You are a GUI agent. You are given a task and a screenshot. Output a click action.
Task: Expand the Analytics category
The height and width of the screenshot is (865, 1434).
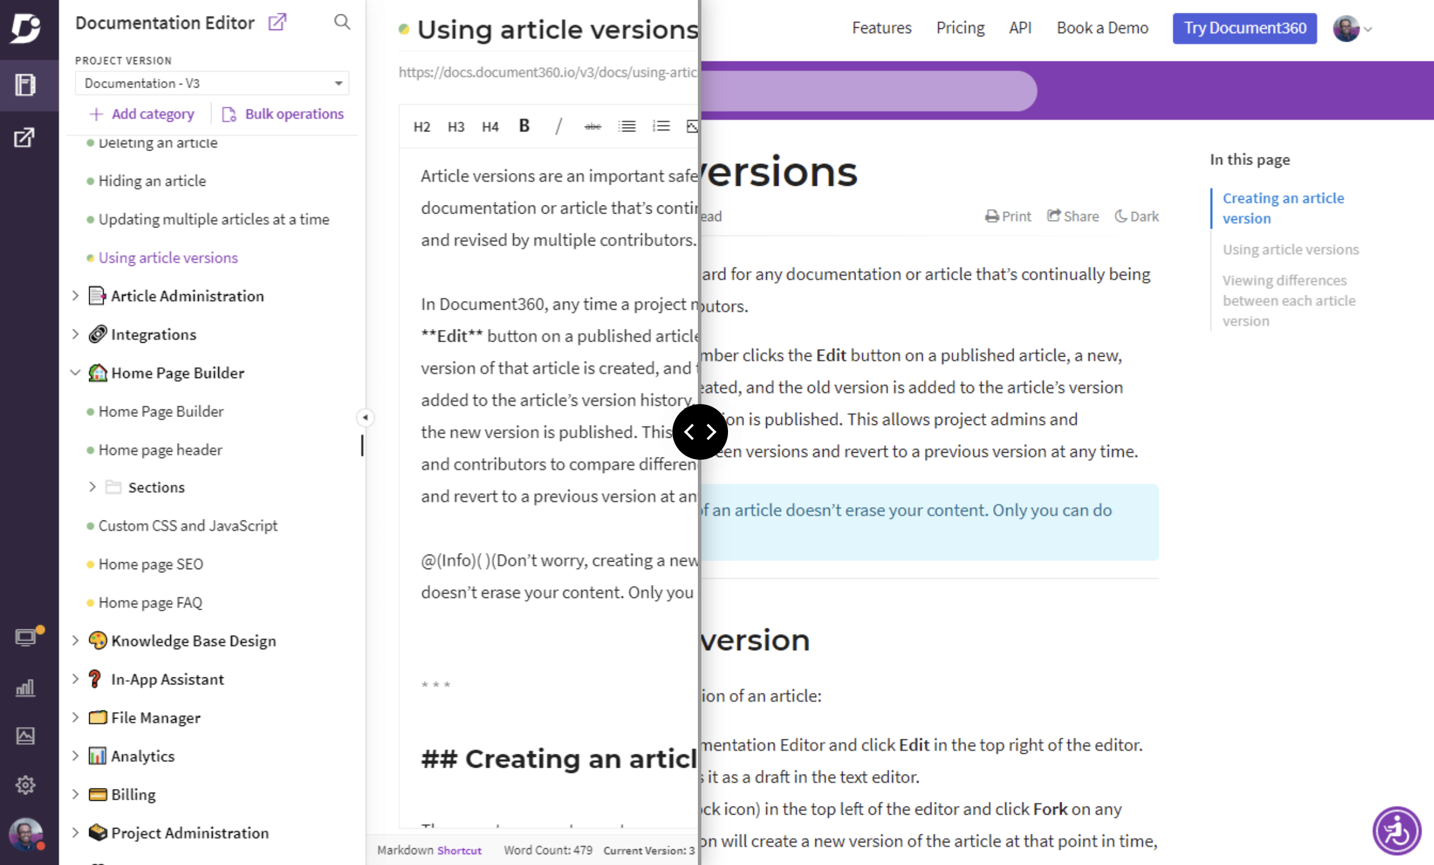pyautogui.click(x=75, y=756)
